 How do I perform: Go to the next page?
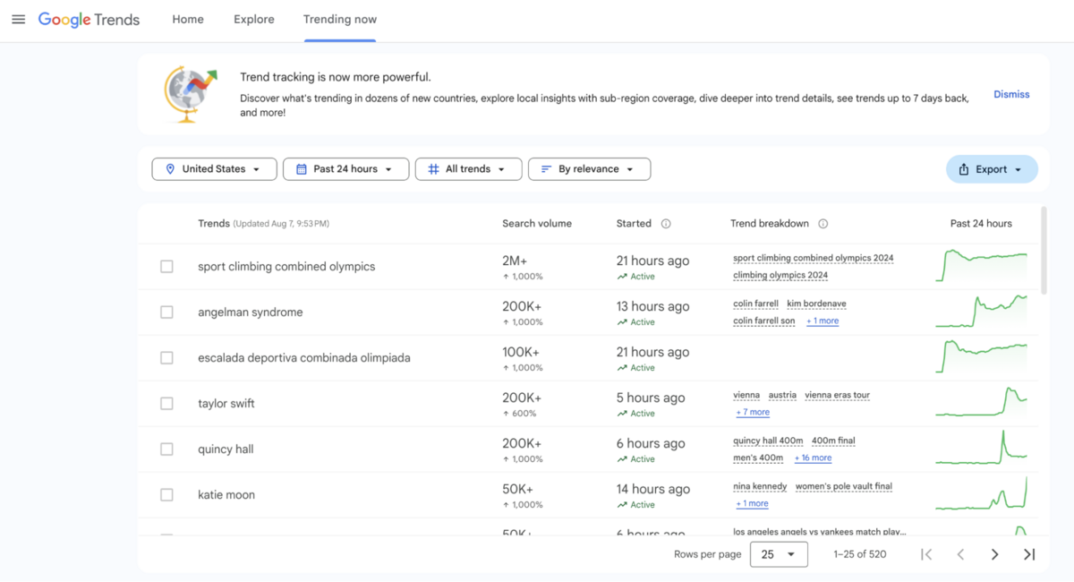pyautogui.click(x=994, y=554)
